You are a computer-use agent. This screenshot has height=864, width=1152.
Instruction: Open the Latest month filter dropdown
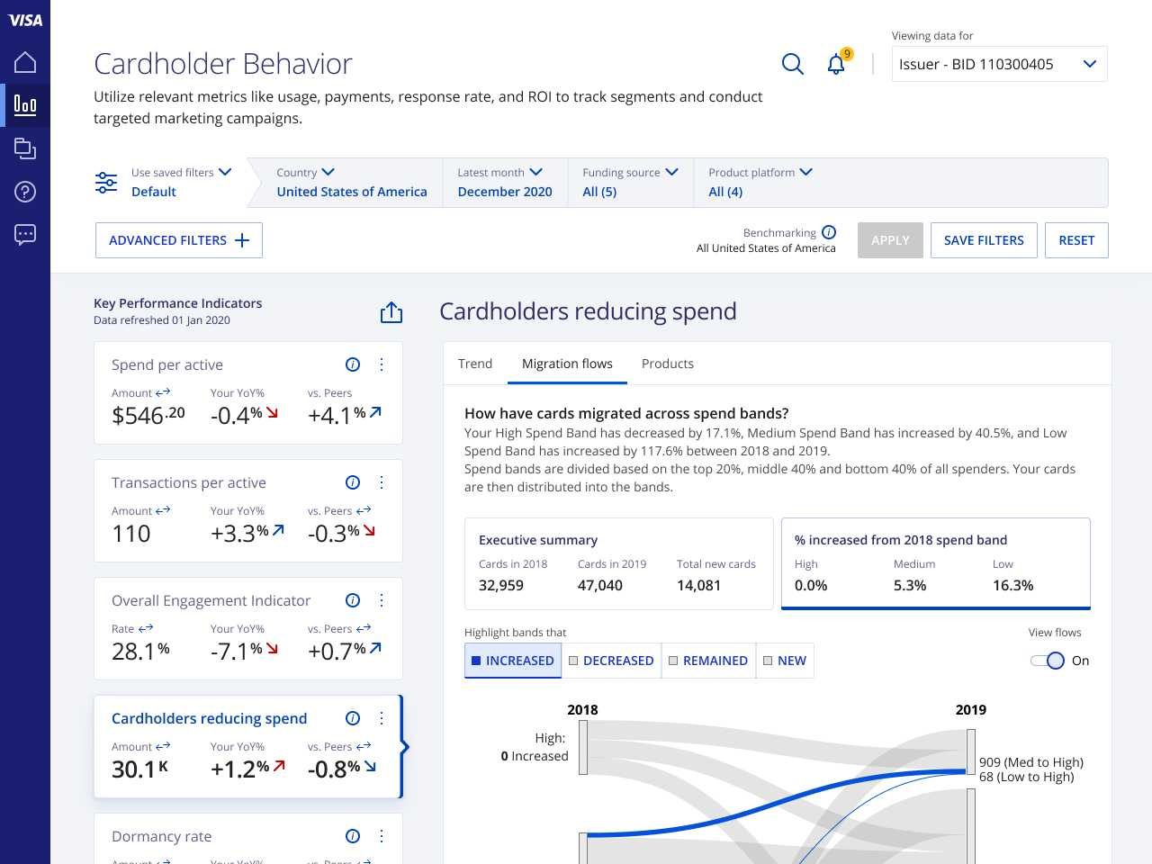point(500,172)
